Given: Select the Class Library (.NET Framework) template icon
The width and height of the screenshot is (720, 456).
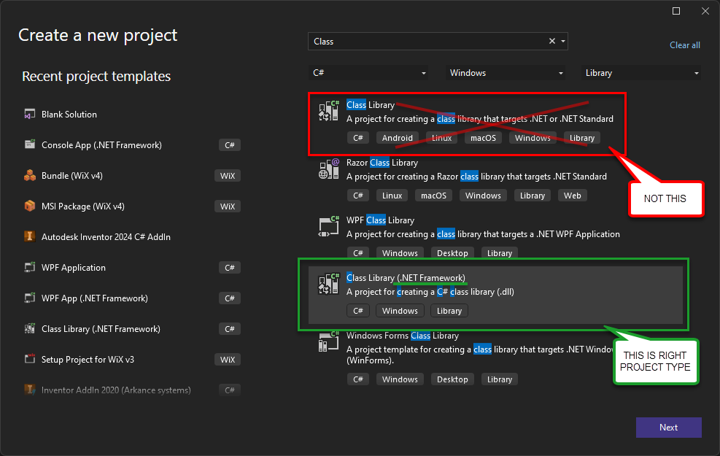Looking at the screenshot, I should [x=328, y=284].
